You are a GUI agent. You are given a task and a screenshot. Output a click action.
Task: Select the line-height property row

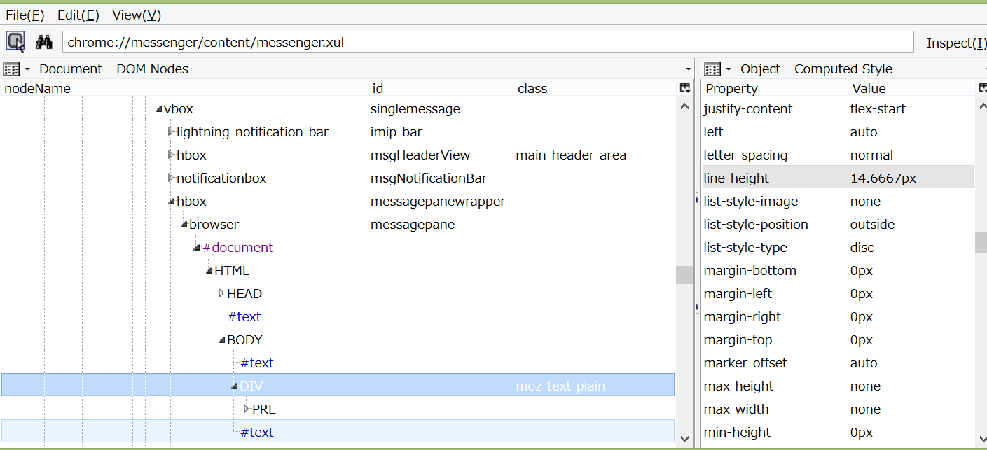pos(837,178)
